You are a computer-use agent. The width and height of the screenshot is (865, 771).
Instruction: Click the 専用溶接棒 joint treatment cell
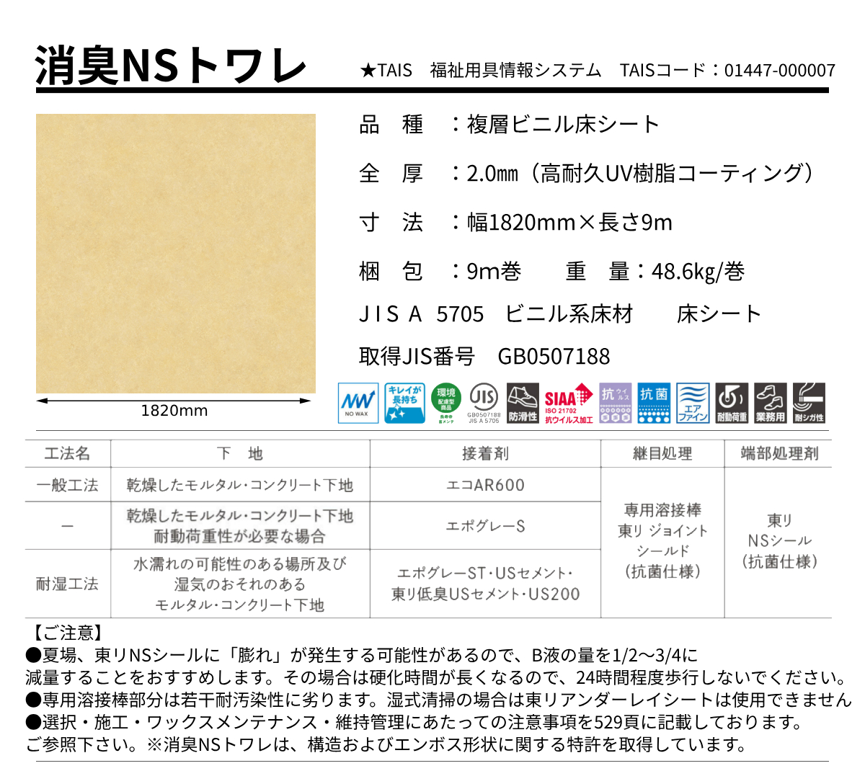point(662,540)
